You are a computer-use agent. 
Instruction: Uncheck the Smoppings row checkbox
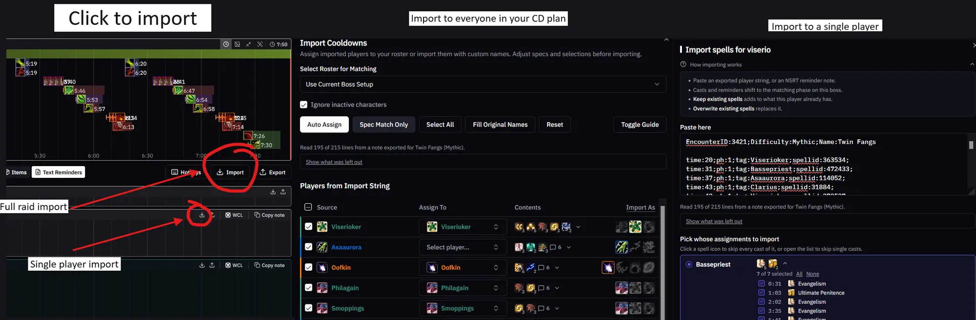pyautogui.click(x=308, y=308)
